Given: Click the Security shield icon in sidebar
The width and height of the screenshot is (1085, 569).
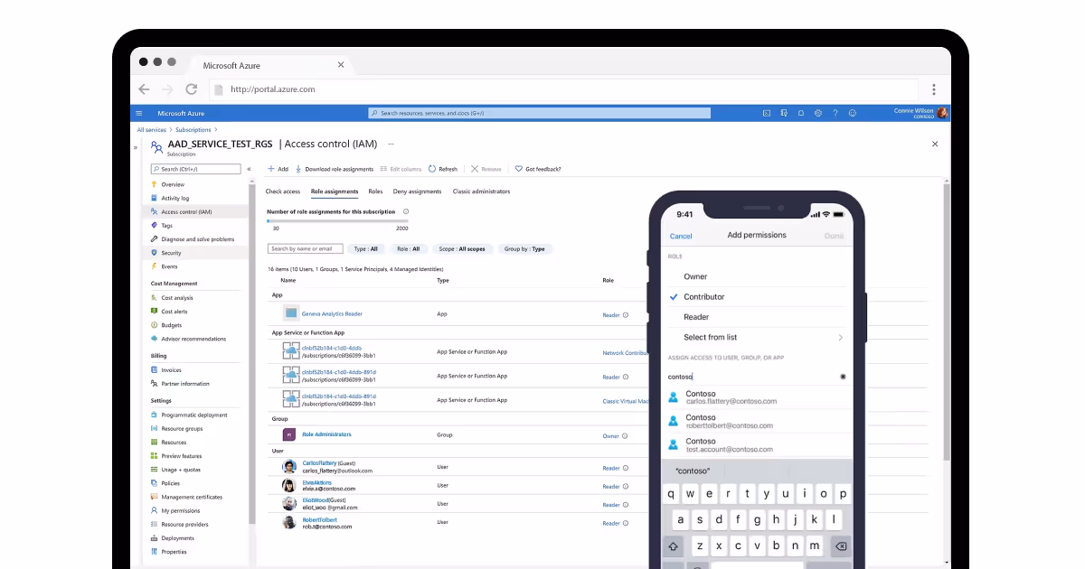Looking at the screenshot, I should pos(155,253).
